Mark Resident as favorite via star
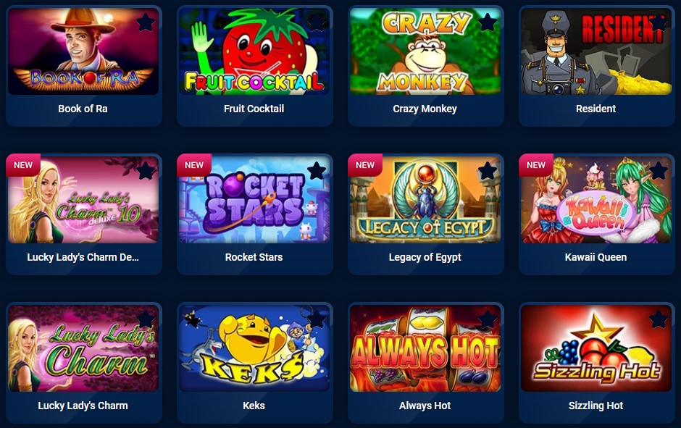This screenshot has height=428, width=681. coord(659,22)
